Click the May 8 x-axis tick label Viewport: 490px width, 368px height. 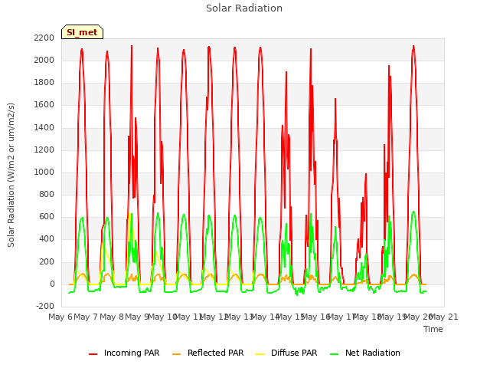111,317
